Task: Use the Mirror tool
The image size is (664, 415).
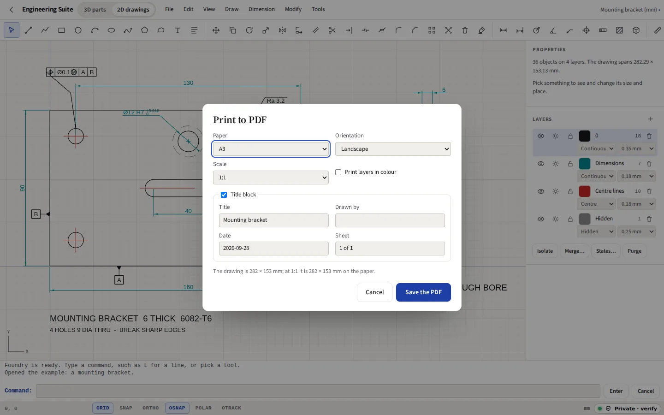Action: point(282,30)
